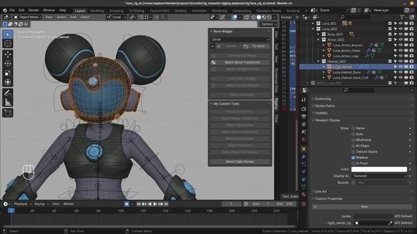Open the Object Mode dropdown
The height and width of the screenshot is (234, 417).
click(x=27, y=18)
